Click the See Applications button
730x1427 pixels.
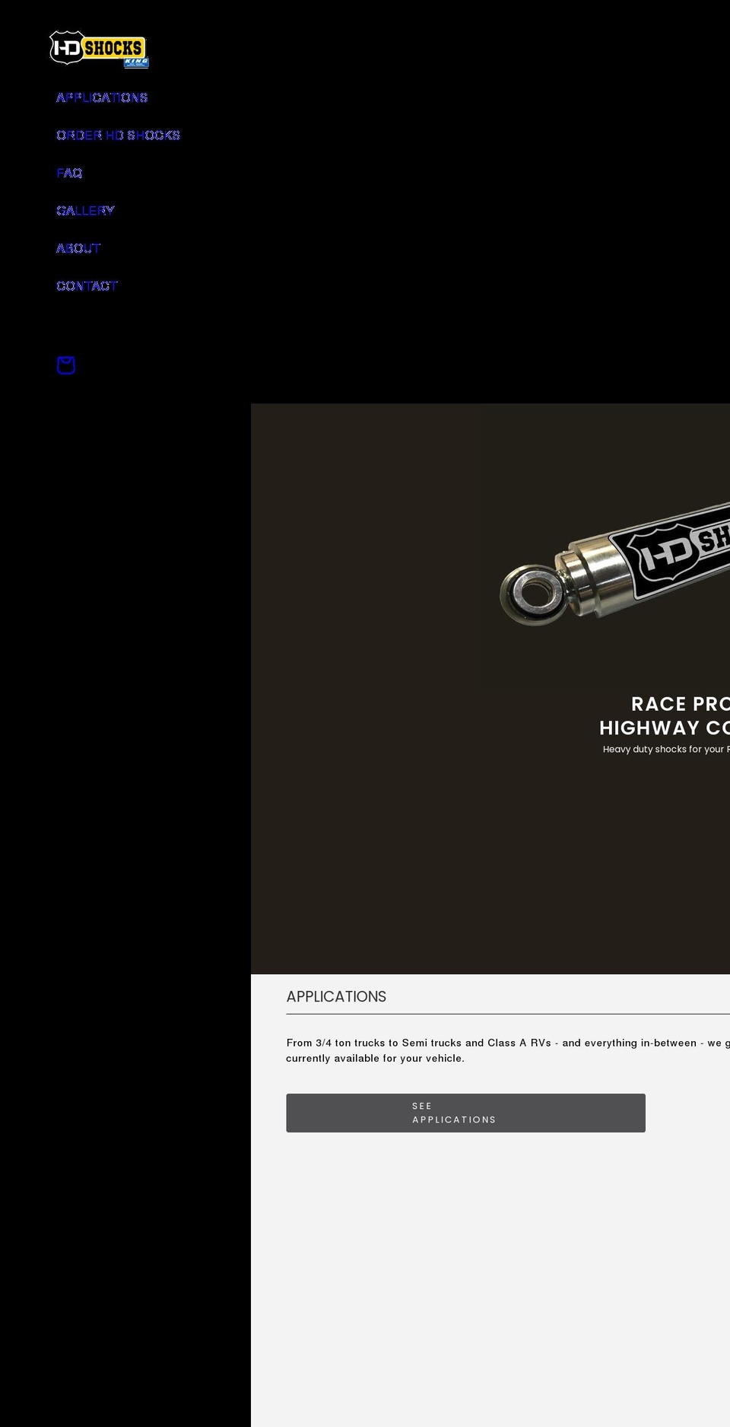[465, 1113]
